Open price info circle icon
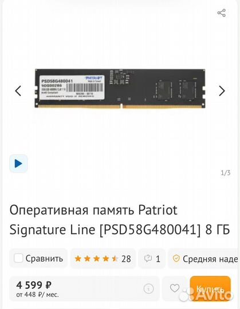Image resolution: width=240 pixels, height=309 pixels. 148,289
